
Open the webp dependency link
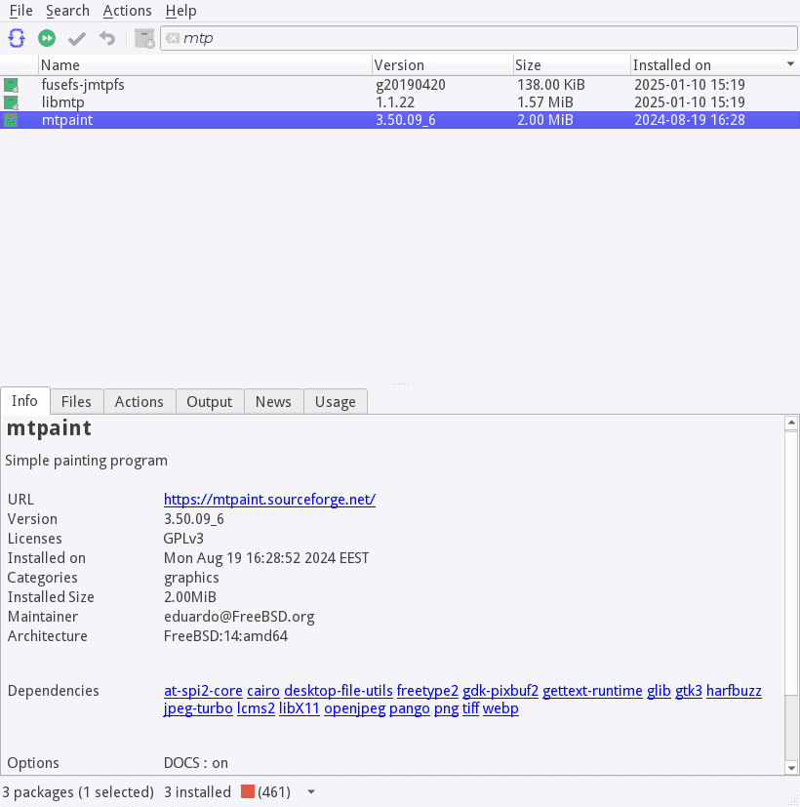click(500, 708)
